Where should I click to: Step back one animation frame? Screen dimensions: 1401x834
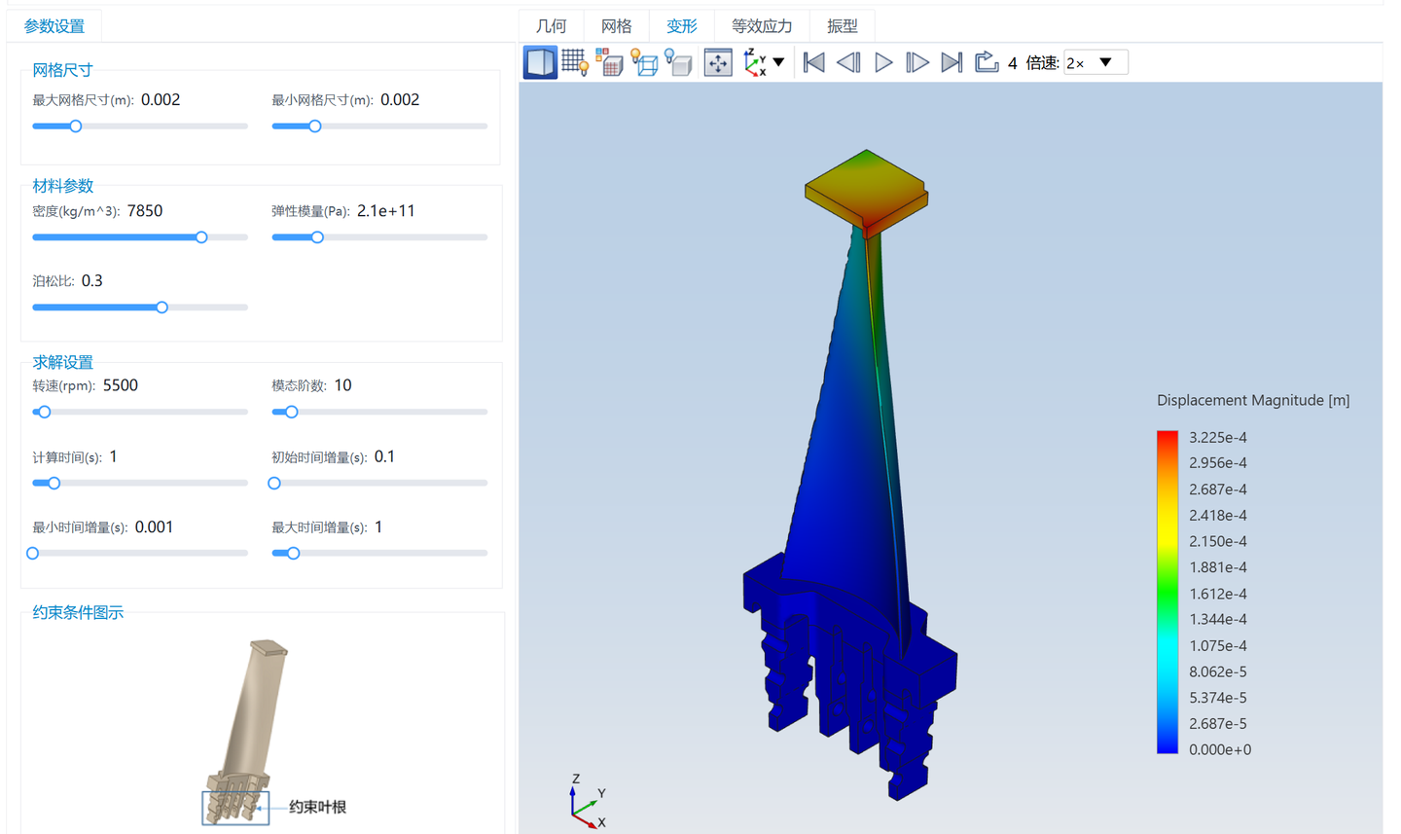coord(848,62)
